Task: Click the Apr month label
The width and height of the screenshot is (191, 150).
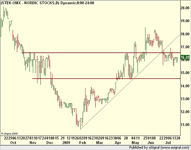Action: tap(118, 143)
